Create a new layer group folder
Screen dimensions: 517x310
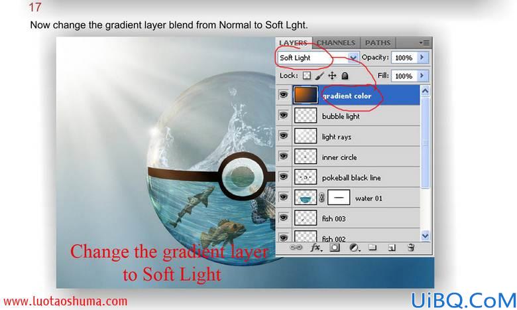[373, 247]
